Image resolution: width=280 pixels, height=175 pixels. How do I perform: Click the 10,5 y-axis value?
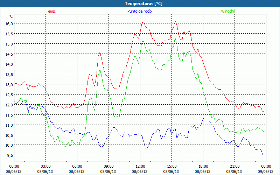tap(9, 135)
